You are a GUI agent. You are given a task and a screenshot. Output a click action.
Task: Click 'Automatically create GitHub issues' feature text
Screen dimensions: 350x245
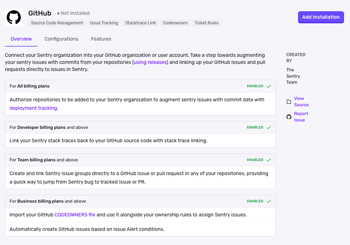87,229
